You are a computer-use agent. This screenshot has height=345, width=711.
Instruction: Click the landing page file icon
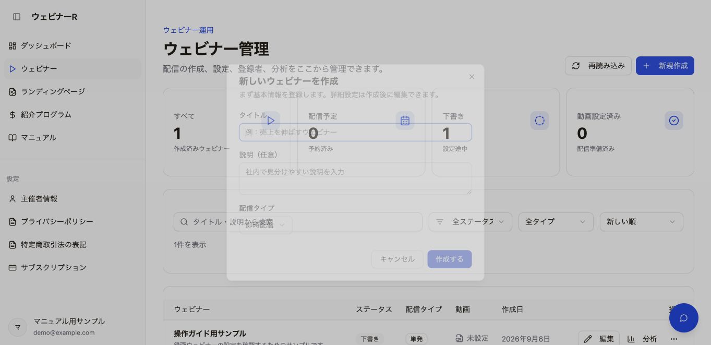[13, 92]
